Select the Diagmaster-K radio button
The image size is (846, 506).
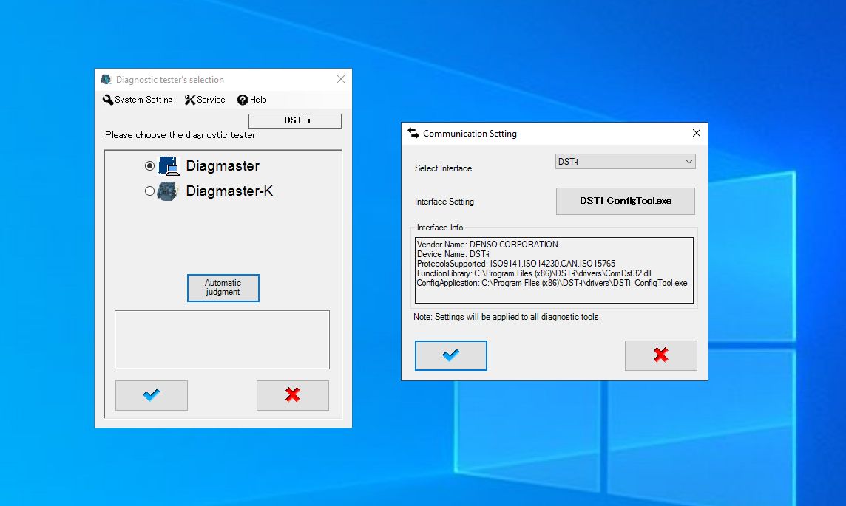(149, 191)
